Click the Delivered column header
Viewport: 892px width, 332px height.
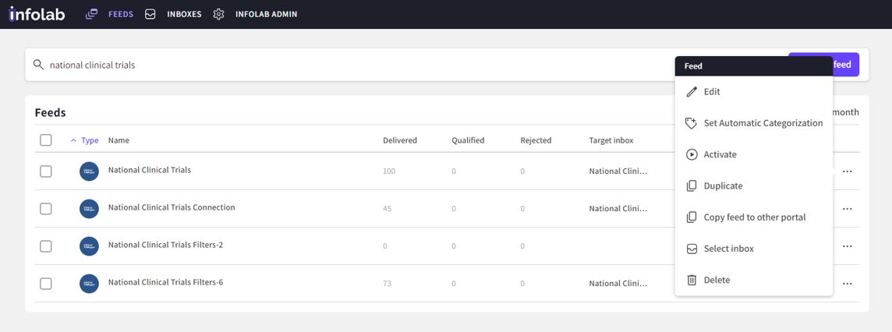pos(400,140)
